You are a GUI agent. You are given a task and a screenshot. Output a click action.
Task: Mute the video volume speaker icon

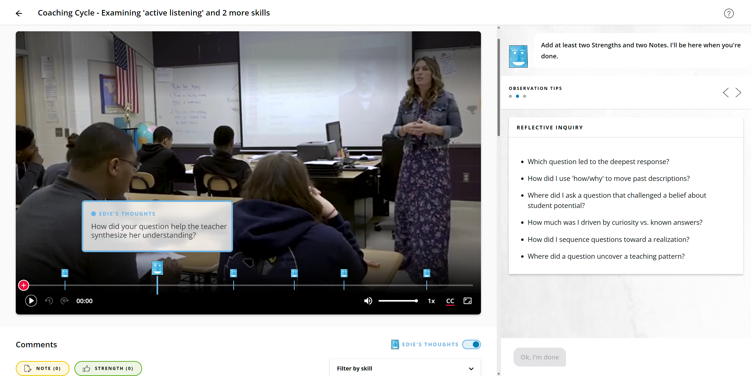[368, 301]
